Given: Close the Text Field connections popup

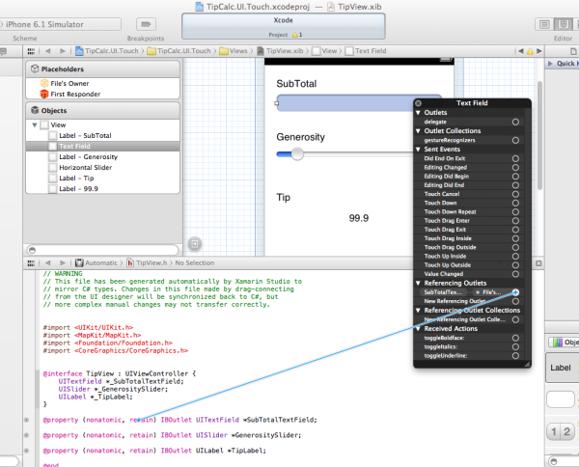Looking at the screenshot, I should click(419, 103).
